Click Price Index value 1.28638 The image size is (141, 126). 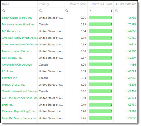click(131, 118)
